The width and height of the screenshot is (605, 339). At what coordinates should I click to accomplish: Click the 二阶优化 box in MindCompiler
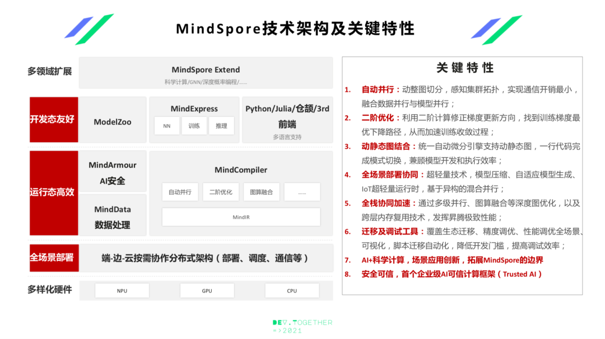[x=221, y=192]
